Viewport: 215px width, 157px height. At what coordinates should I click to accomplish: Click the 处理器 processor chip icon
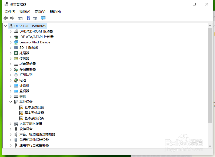(x=16, y=53)
